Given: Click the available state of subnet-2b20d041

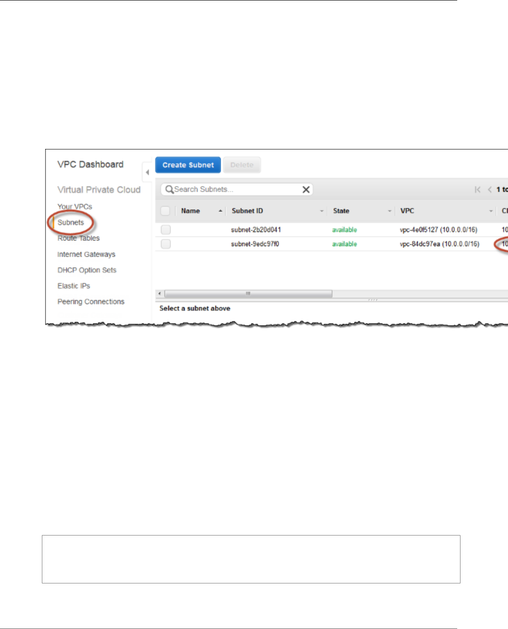Looking at the screenshot, I should (x=344, y=230).
